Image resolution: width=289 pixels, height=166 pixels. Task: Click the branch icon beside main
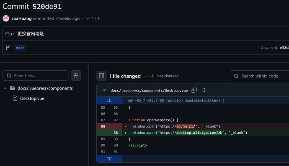[8, 48]
